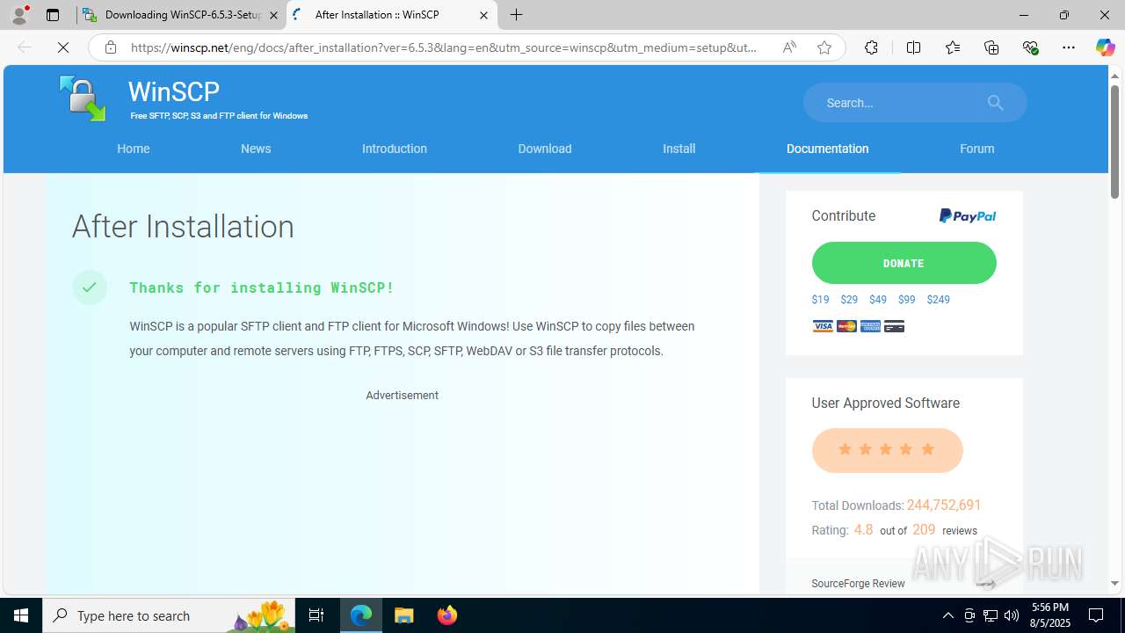
Task: Open the News menu item
Action: point(256,149)
